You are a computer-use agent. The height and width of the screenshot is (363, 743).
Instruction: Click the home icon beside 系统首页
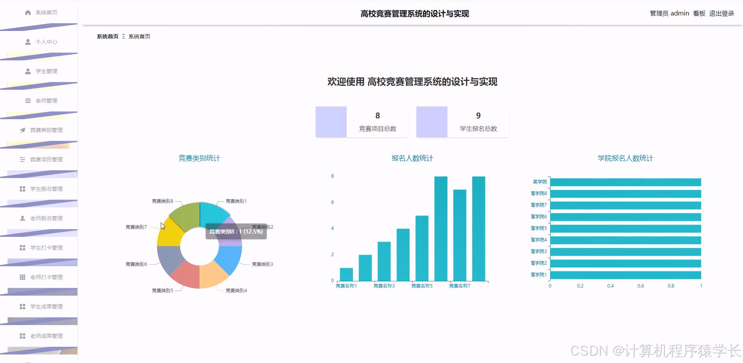tap(28, 12)
